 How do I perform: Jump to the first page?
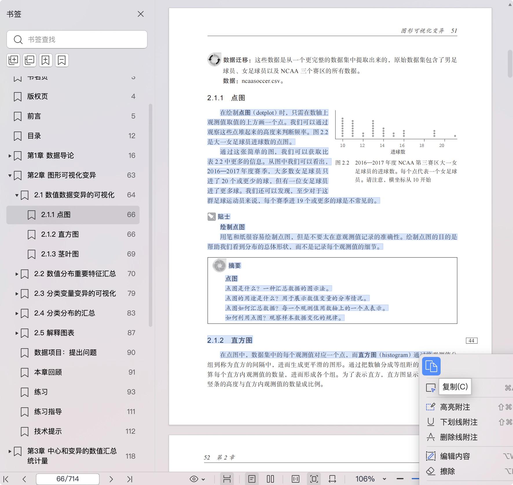(6, 479)
